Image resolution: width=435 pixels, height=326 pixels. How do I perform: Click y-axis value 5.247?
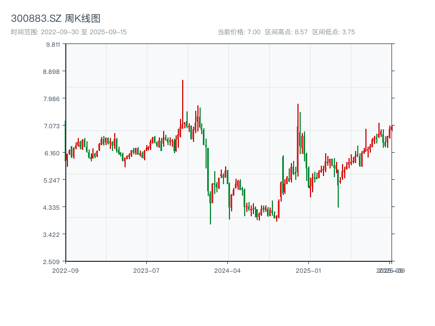click(x=52, y=180)
